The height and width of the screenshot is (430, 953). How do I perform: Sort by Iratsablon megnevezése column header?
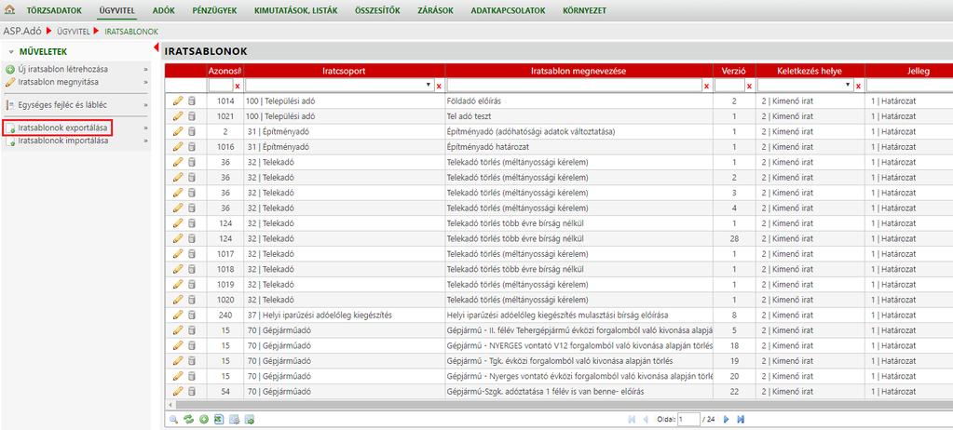pos(579,71)
